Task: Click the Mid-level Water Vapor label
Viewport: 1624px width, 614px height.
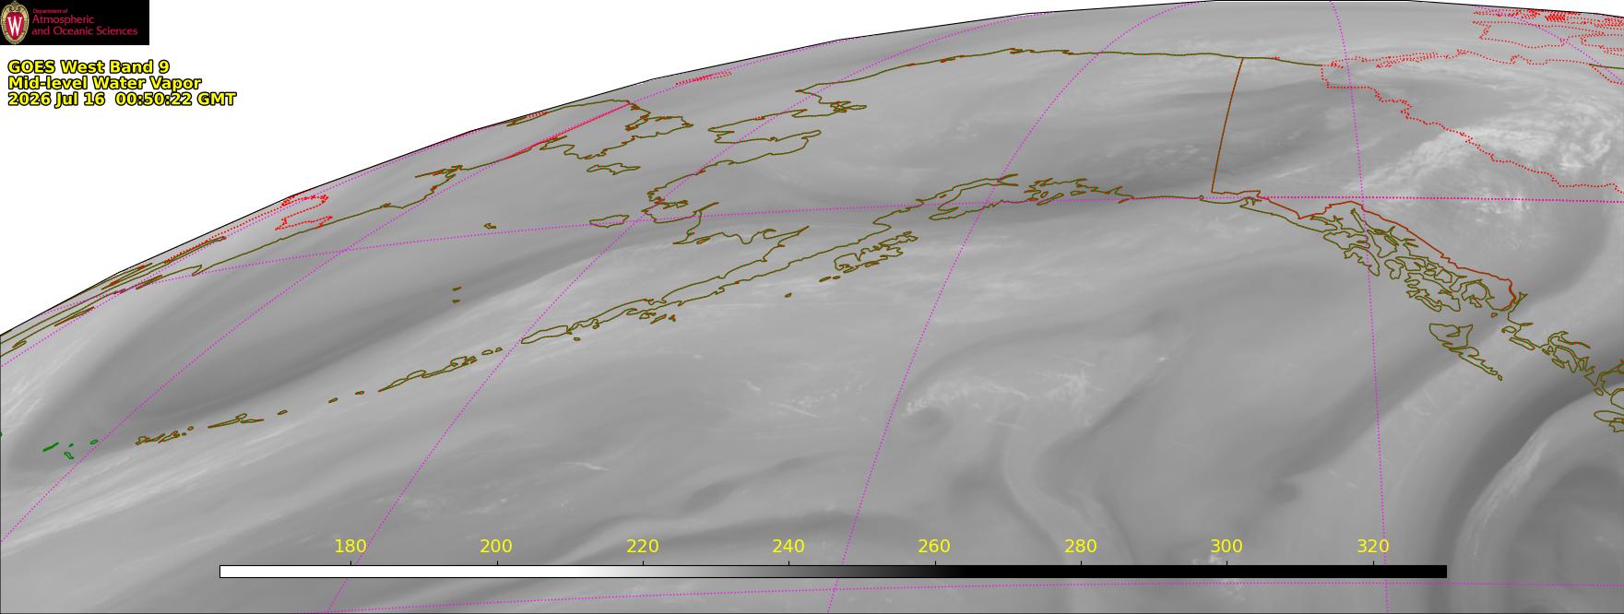Action: [x=104, y=83]
